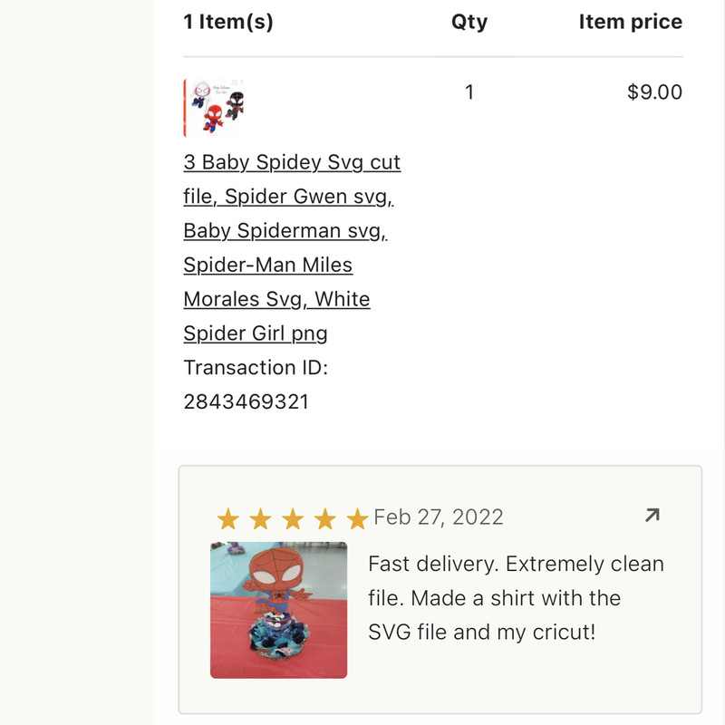Click the third gold review star
The width and height of the screenshot is (725, 725).
(293, 519)
